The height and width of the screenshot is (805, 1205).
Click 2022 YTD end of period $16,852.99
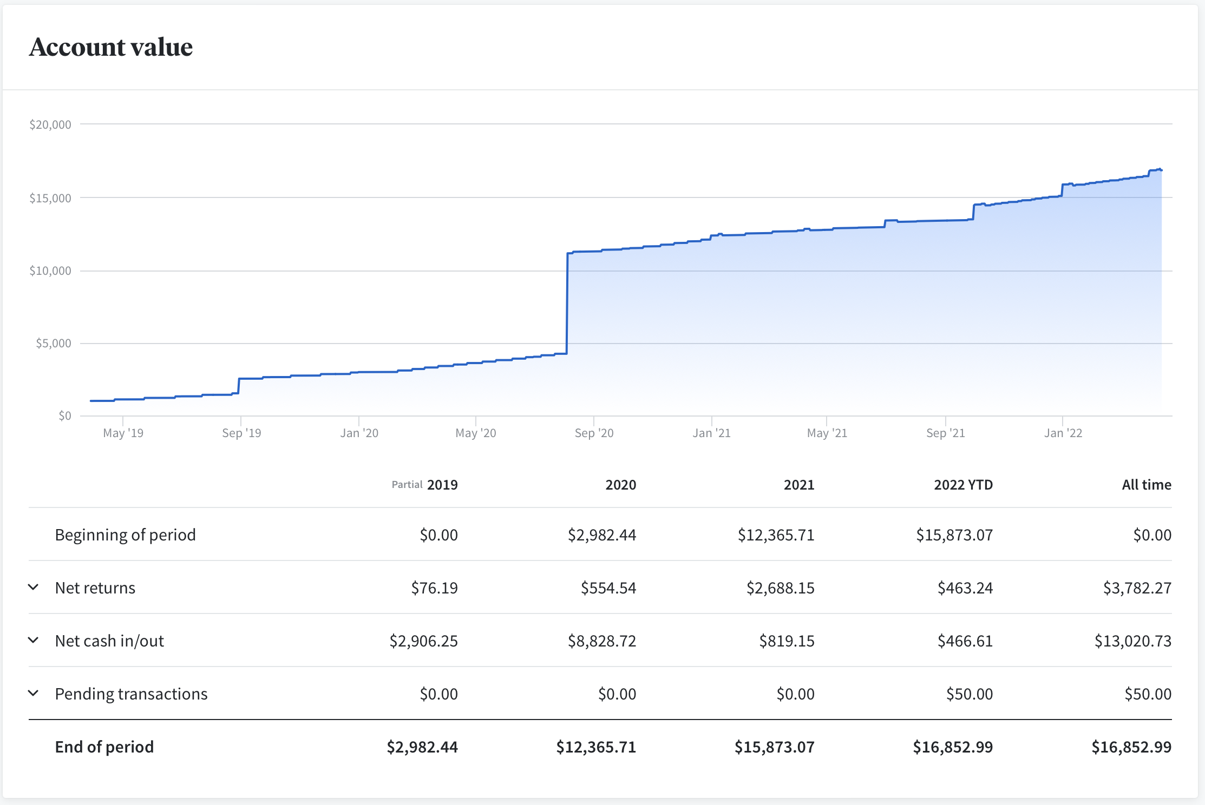coord(953,747)
